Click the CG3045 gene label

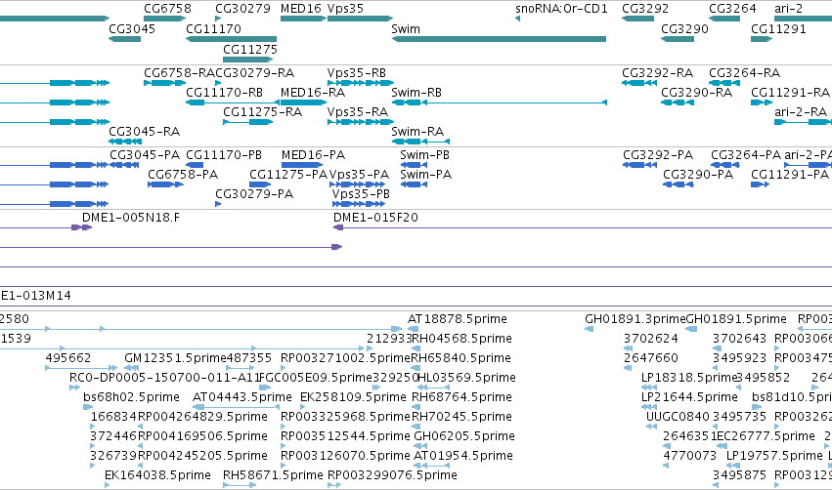tap(132, 28)
